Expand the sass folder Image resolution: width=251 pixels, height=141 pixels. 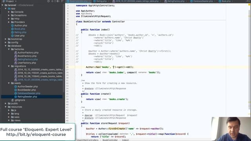[x=9, y=117]
